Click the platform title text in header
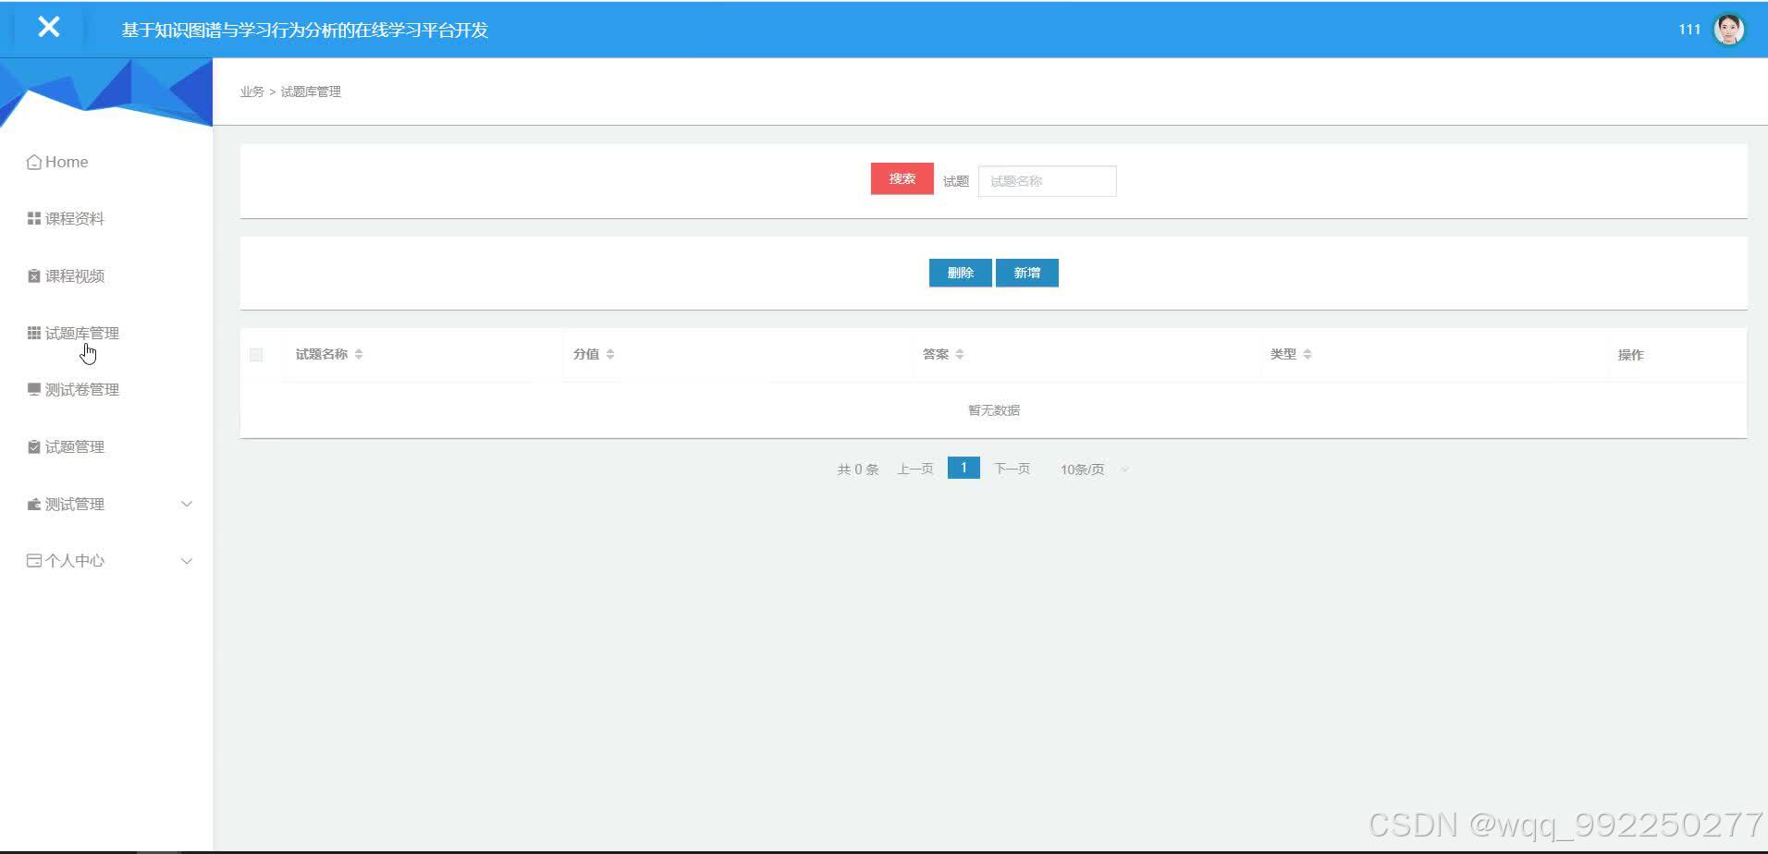Image resolution: width=1768 pixels, height=854 pixels. 304,30
